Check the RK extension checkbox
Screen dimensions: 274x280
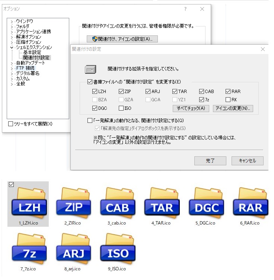tap(228, 100)
